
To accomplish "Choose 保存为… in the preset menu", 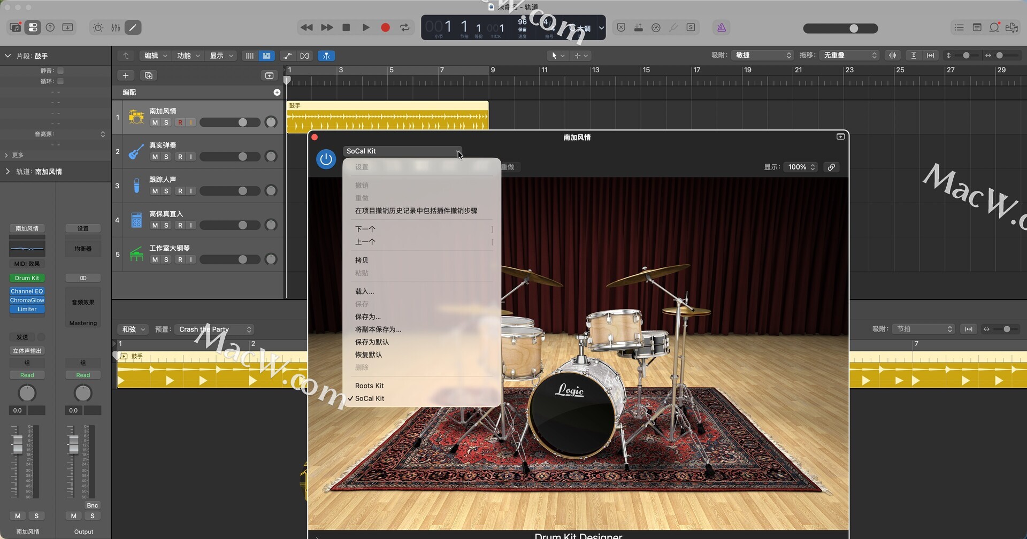I will point(368,317).
